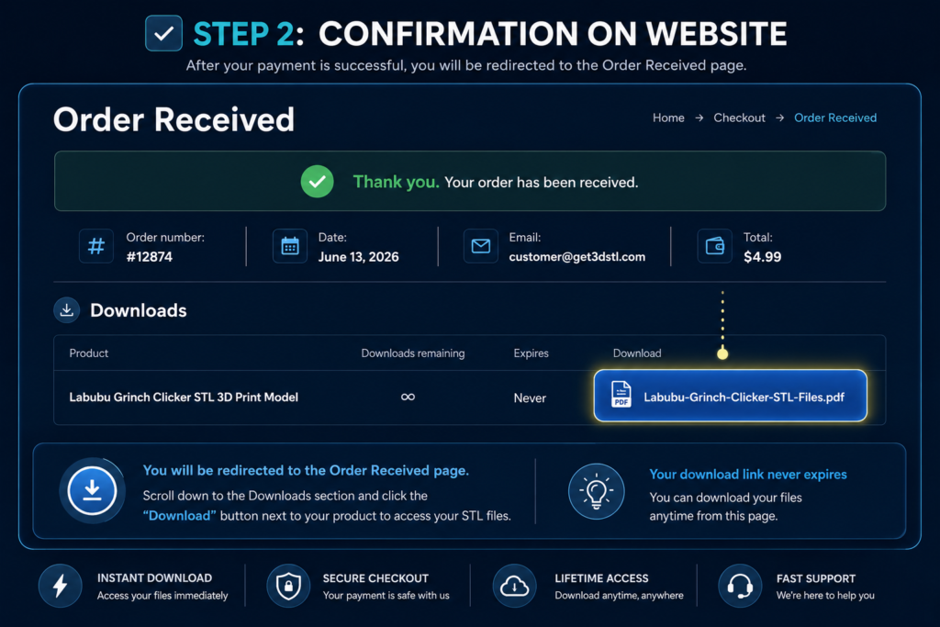Click the green success checkmark icon
Image resolution: width=940 pixels, height=627 pixels.
[x=317, y=181]
